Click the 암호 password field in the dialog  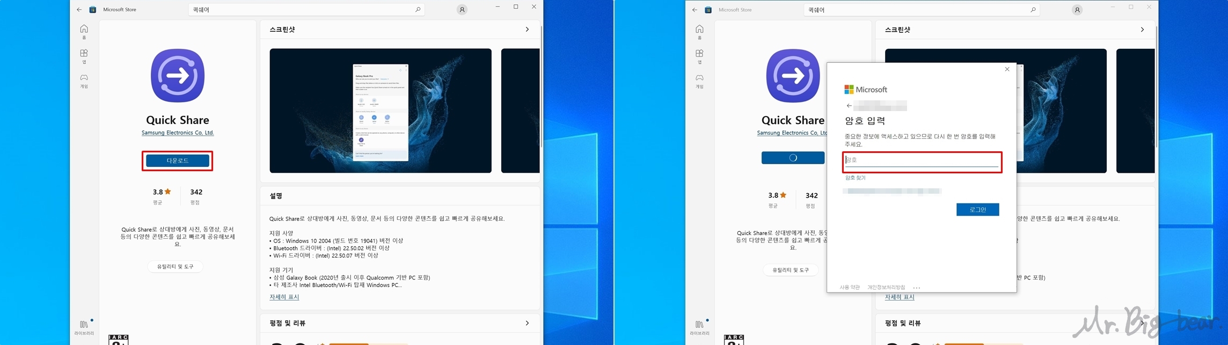click(922, 160)
